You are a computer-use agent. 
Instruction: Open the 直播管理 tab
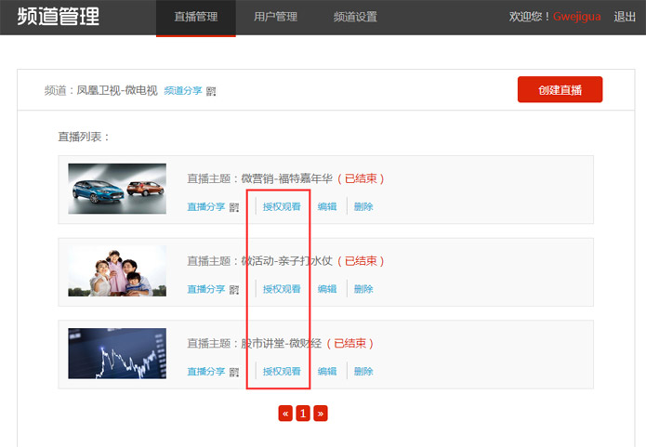(196, 18)
